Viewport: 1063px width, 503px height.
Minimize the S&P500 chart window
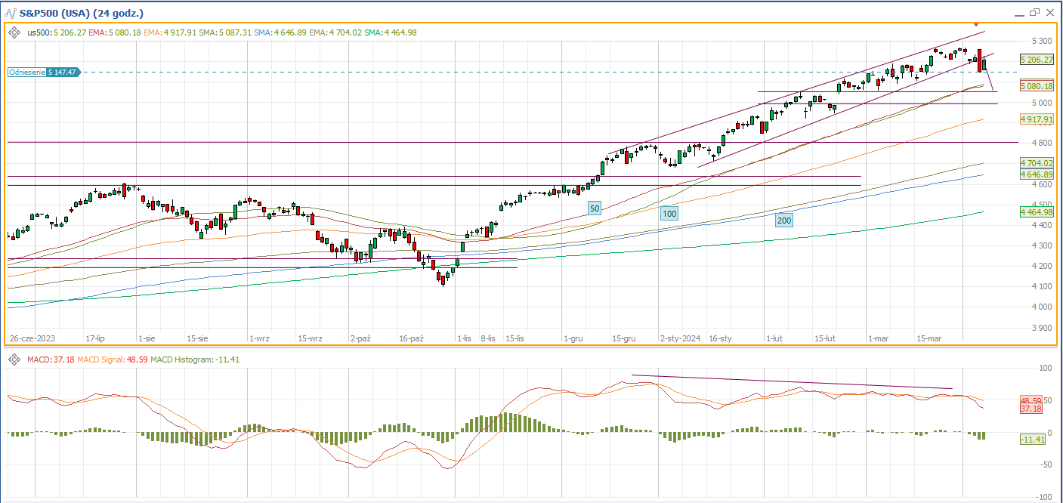click(x=1018, y=13)
